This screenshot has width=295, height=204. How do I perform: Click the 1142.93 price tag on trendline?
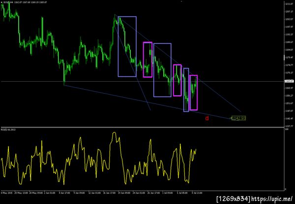238,118
